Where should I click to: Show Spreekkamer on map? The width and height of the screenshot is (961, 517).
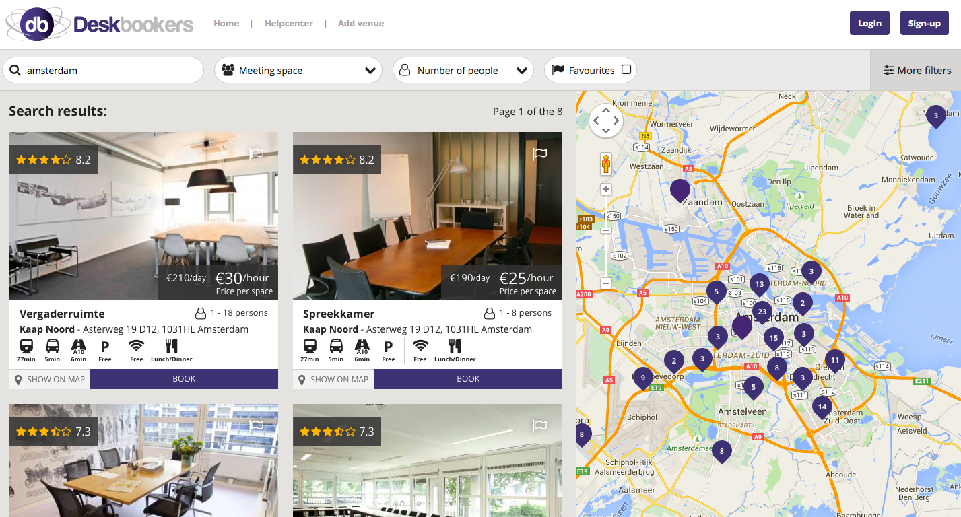333,379
